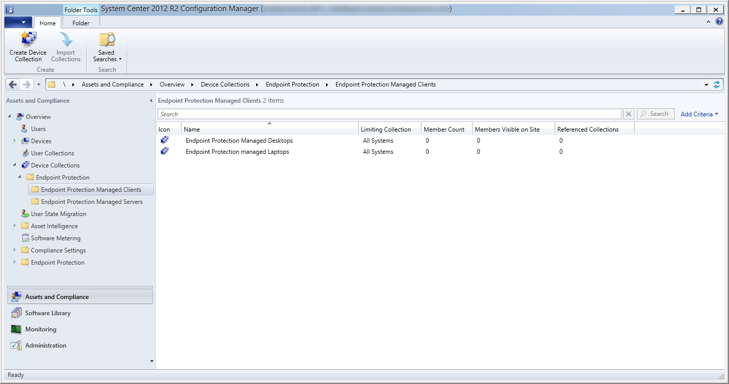
Task: Click the forward navigation arrow
Action: 27,84
